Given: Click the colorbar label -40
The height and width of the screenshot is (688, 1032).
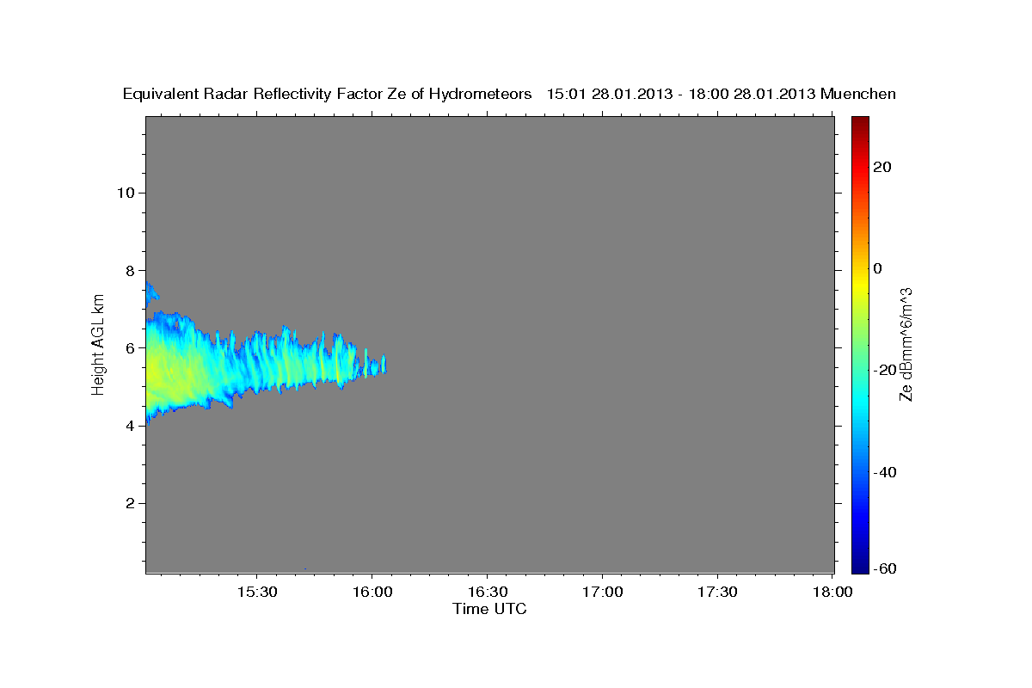Looking at the screenshot, I should pos(886,471).
